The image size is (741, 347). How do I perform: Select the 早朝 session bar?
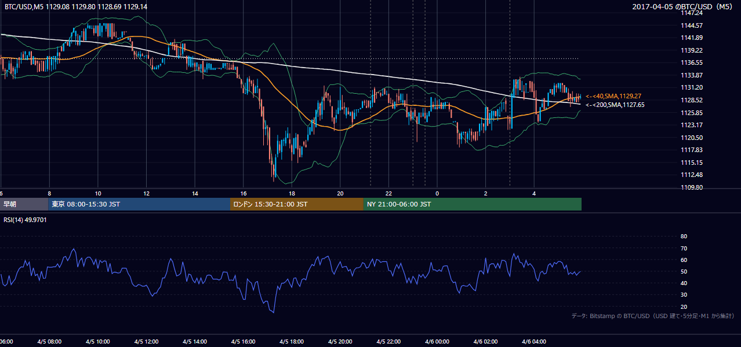pos(24,204)
